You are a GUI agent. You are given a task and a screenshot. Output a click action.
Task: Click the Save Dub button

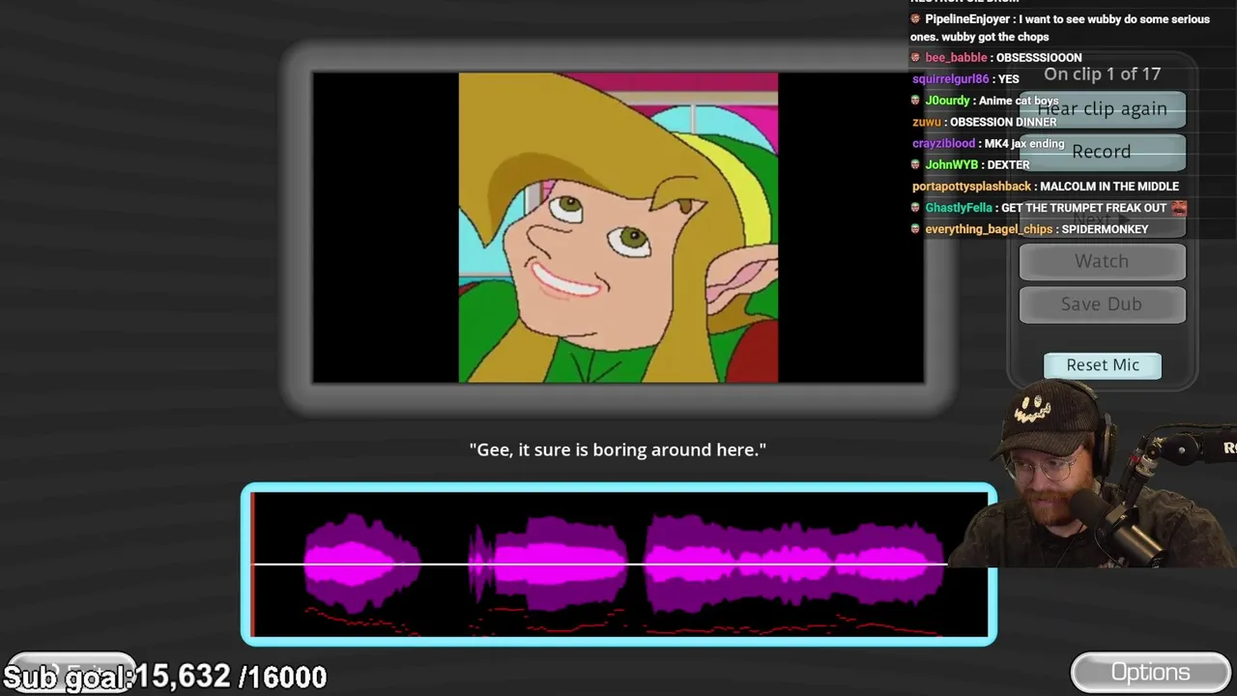pyautogui.click(x=1102, y=304)
